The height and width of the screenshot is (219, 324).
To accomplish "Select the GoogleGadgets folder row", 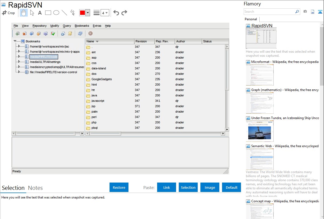I will [156, 79].
